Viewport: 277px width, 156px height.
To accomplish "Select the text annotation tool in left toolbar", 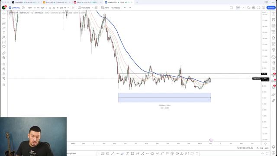I will click(4, 33).
